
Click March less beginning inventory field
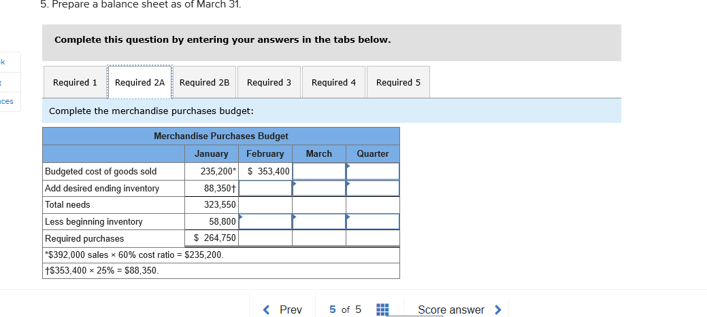click(318, 221)
